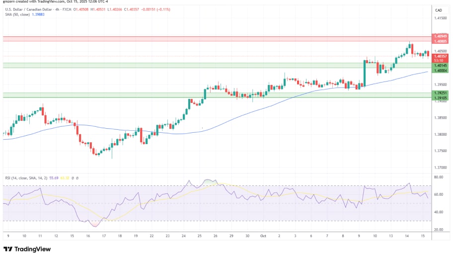Click date 19 on the time axis
This screenshot has height=255, width=453.
pyautogui.click(x=136, y=236)
